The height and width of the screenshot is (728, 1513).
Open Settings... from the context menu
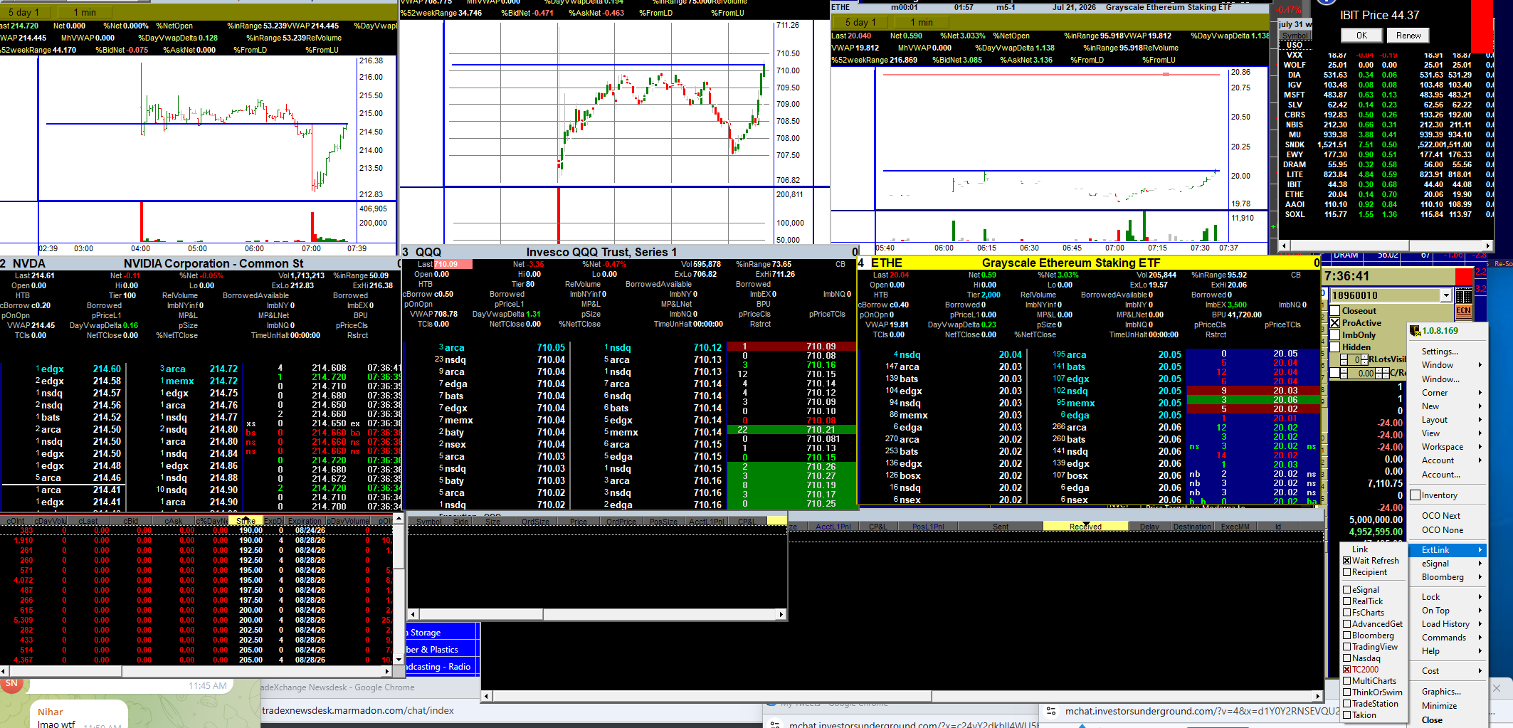(x=1448, y=352)
